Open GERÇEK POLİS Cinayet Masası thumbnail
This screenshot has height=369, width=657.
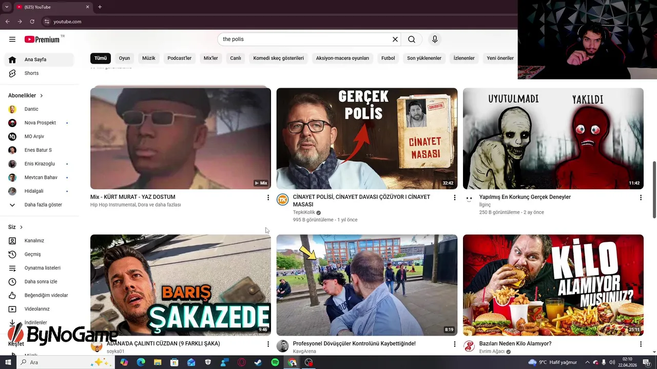[x=367, y=138]
